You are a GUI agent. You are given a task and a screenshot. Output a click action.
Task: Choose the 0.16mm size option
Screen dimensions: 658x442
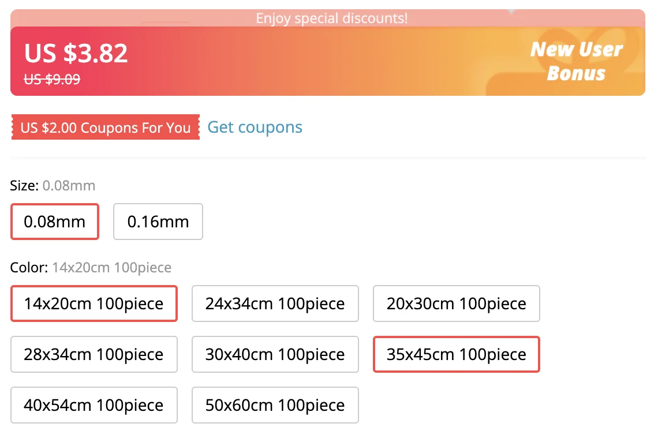158,222
